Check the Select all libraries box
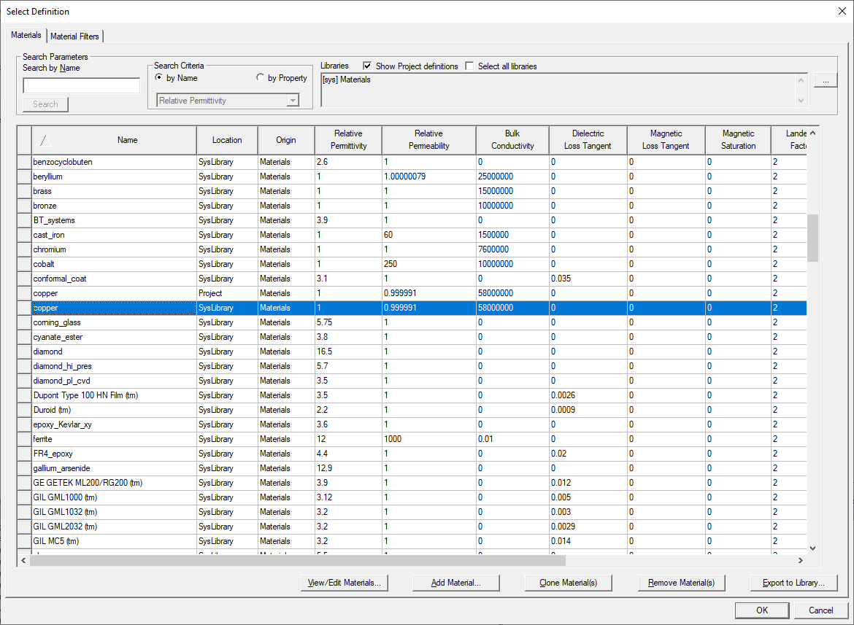 (x=469, y=66)
